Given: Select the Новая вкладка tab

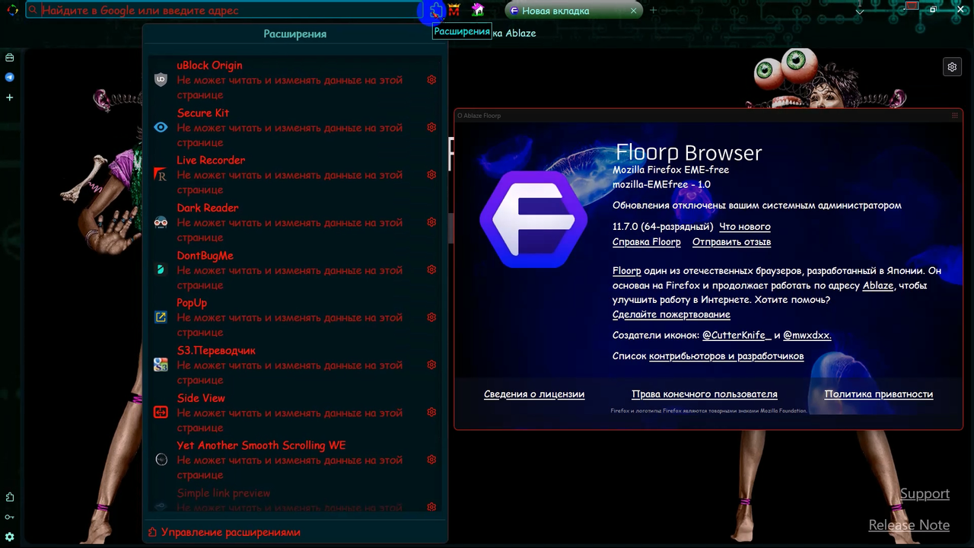Looking at the screenshot, I should [x=575, y=11].
